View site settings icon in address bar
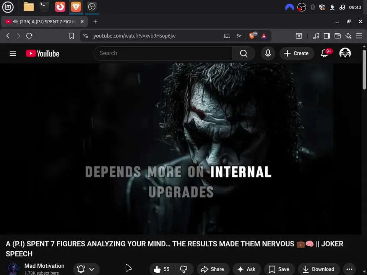The width and height of the screenshot is (367, 275). [86, 36]
